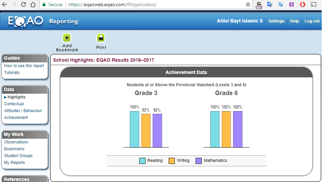Click the green Secure padlock icon

pos(44,4)
